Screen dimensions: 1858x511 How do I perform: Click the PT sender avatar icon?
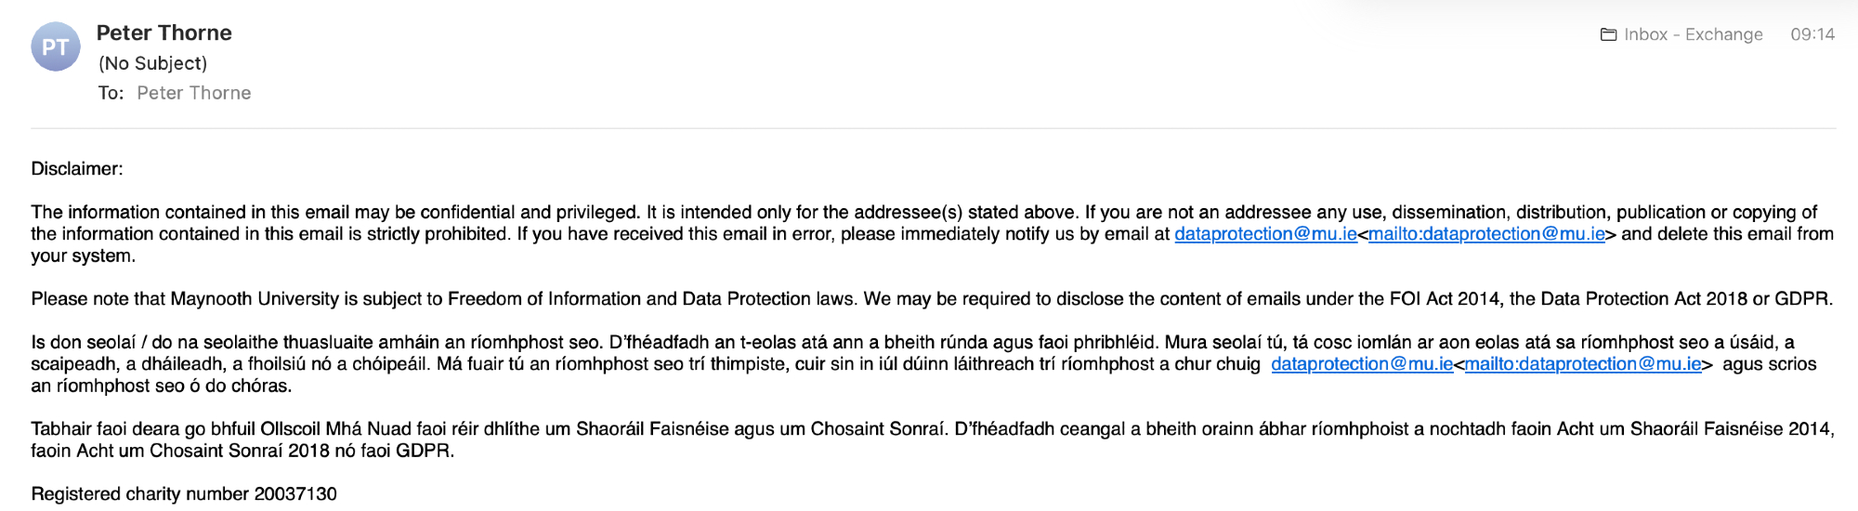point(55,47)
